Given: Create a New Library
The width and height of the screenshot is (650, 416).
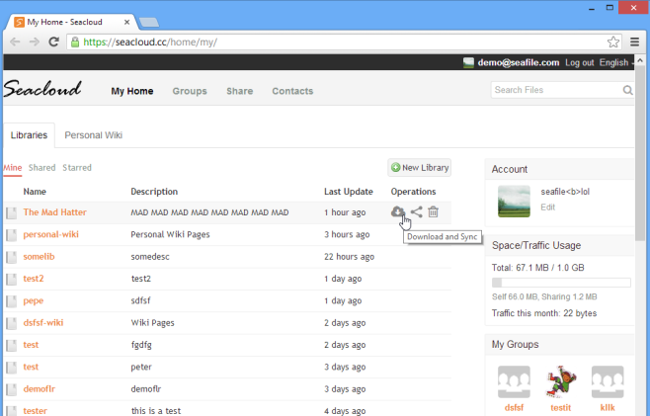Looking at the screenshot, I should click(x=420, y=168).
